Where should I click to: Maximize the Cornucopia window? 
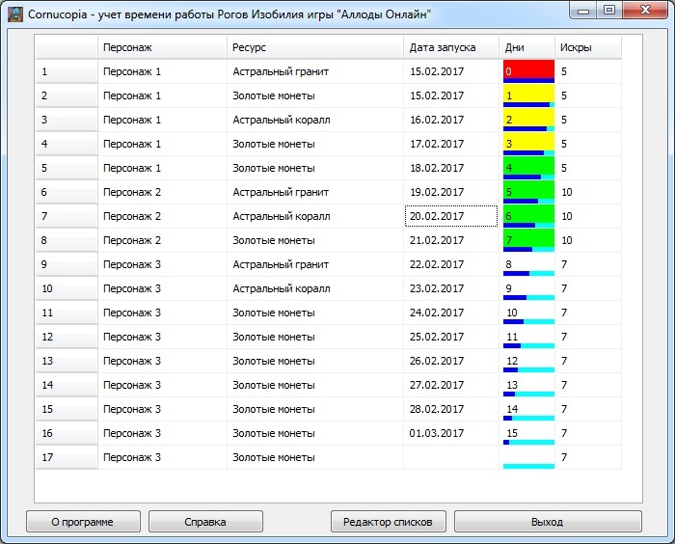(609, 11)
